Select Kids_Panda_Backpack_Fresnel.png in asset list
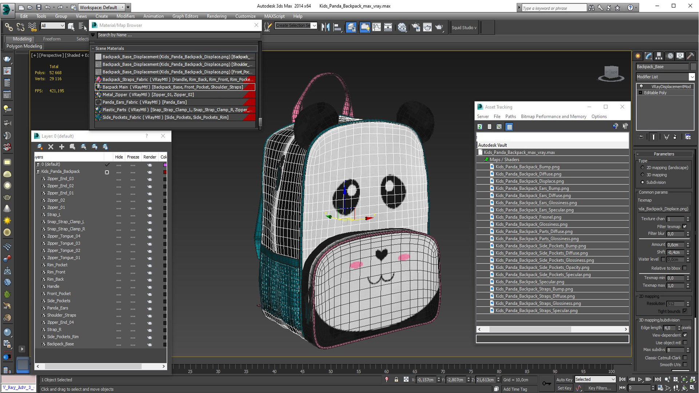The image size is (699, 393). (528, 217)
